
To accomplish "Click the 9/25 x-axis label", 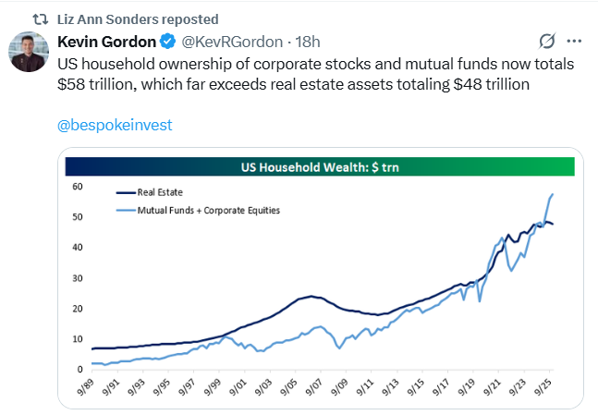I will 543,386.
